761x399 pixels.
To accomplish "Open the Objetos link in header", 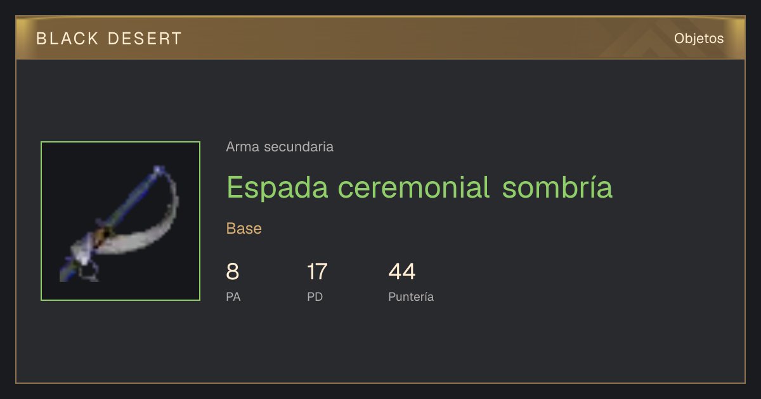I will click(x=699, y=39).
